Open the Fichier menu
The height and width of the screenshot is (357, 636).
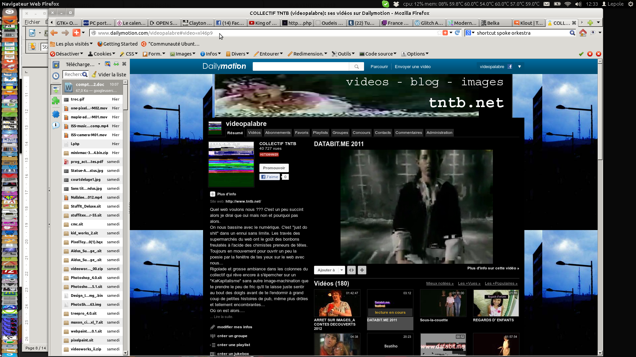32,22
